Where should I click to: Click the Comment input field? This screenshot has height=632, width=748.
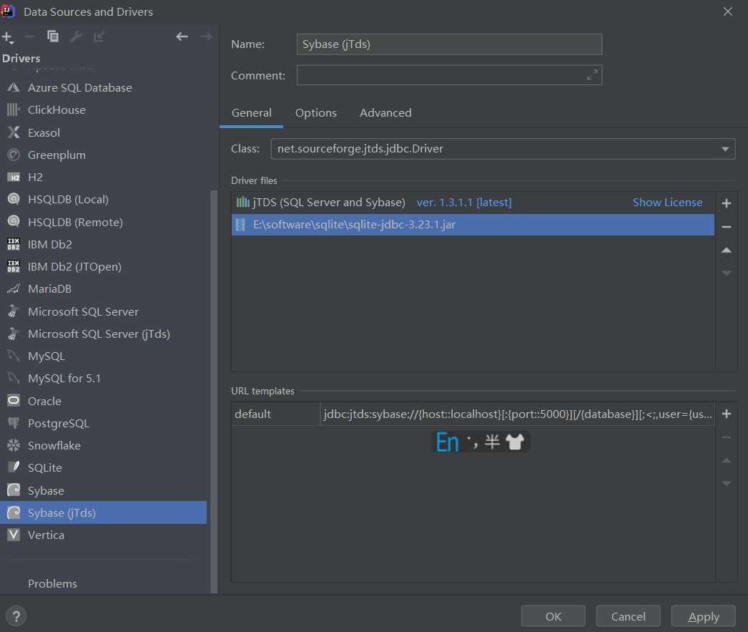449,75
